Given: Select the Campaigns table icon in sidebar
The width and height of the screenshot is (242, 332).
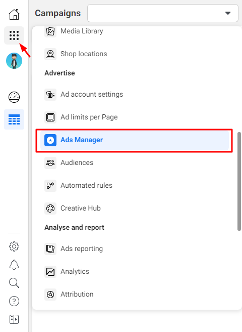Looking at the screenshot, I should [x=14, y=119].
